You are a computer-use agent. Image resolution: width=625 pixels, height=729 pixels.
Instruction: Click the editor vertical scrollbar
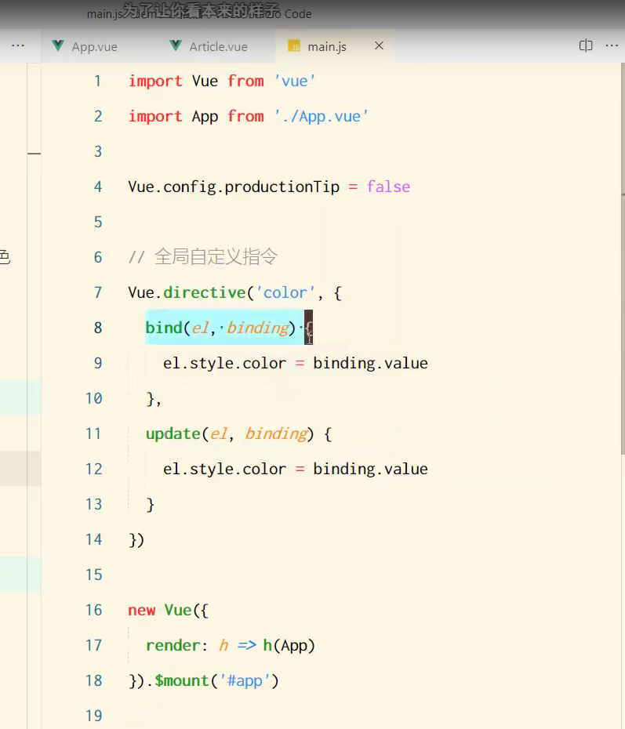pyautogui.click(x=623, y=259)
